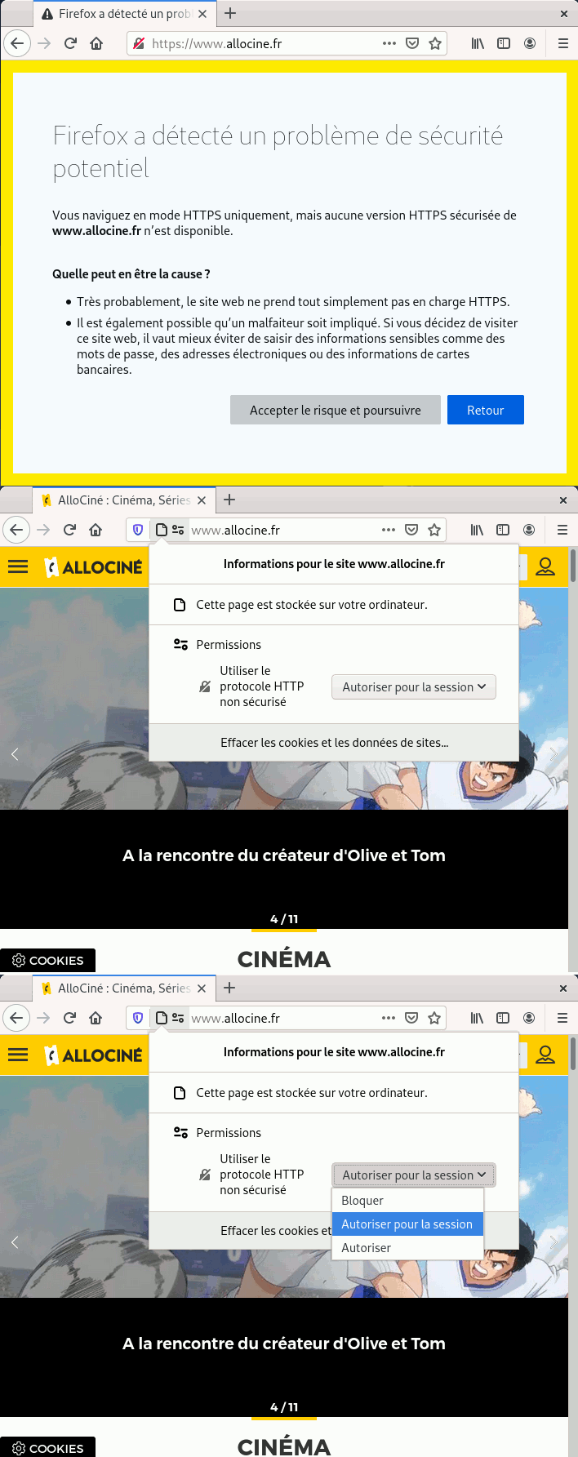Image resolution: width=578 pixels, height=1457 pixels.
Task: Click site info page icon in middle window
Action: coord(162,530)
